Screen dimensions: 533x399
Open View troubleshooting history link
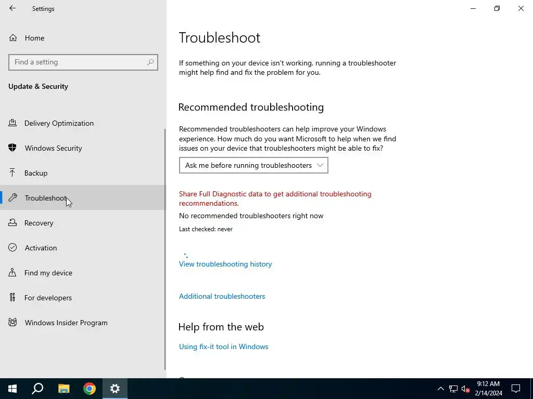click(x=225, y=264)
